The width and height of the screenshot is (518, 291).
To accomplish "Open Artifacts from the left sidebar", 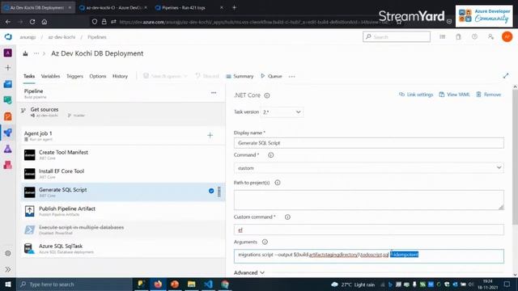I will pos(8,165).
